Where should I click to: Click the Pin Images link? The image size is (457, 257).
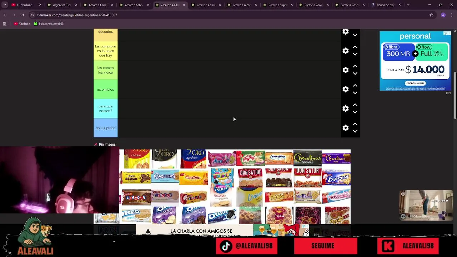[x=107, y=145]
